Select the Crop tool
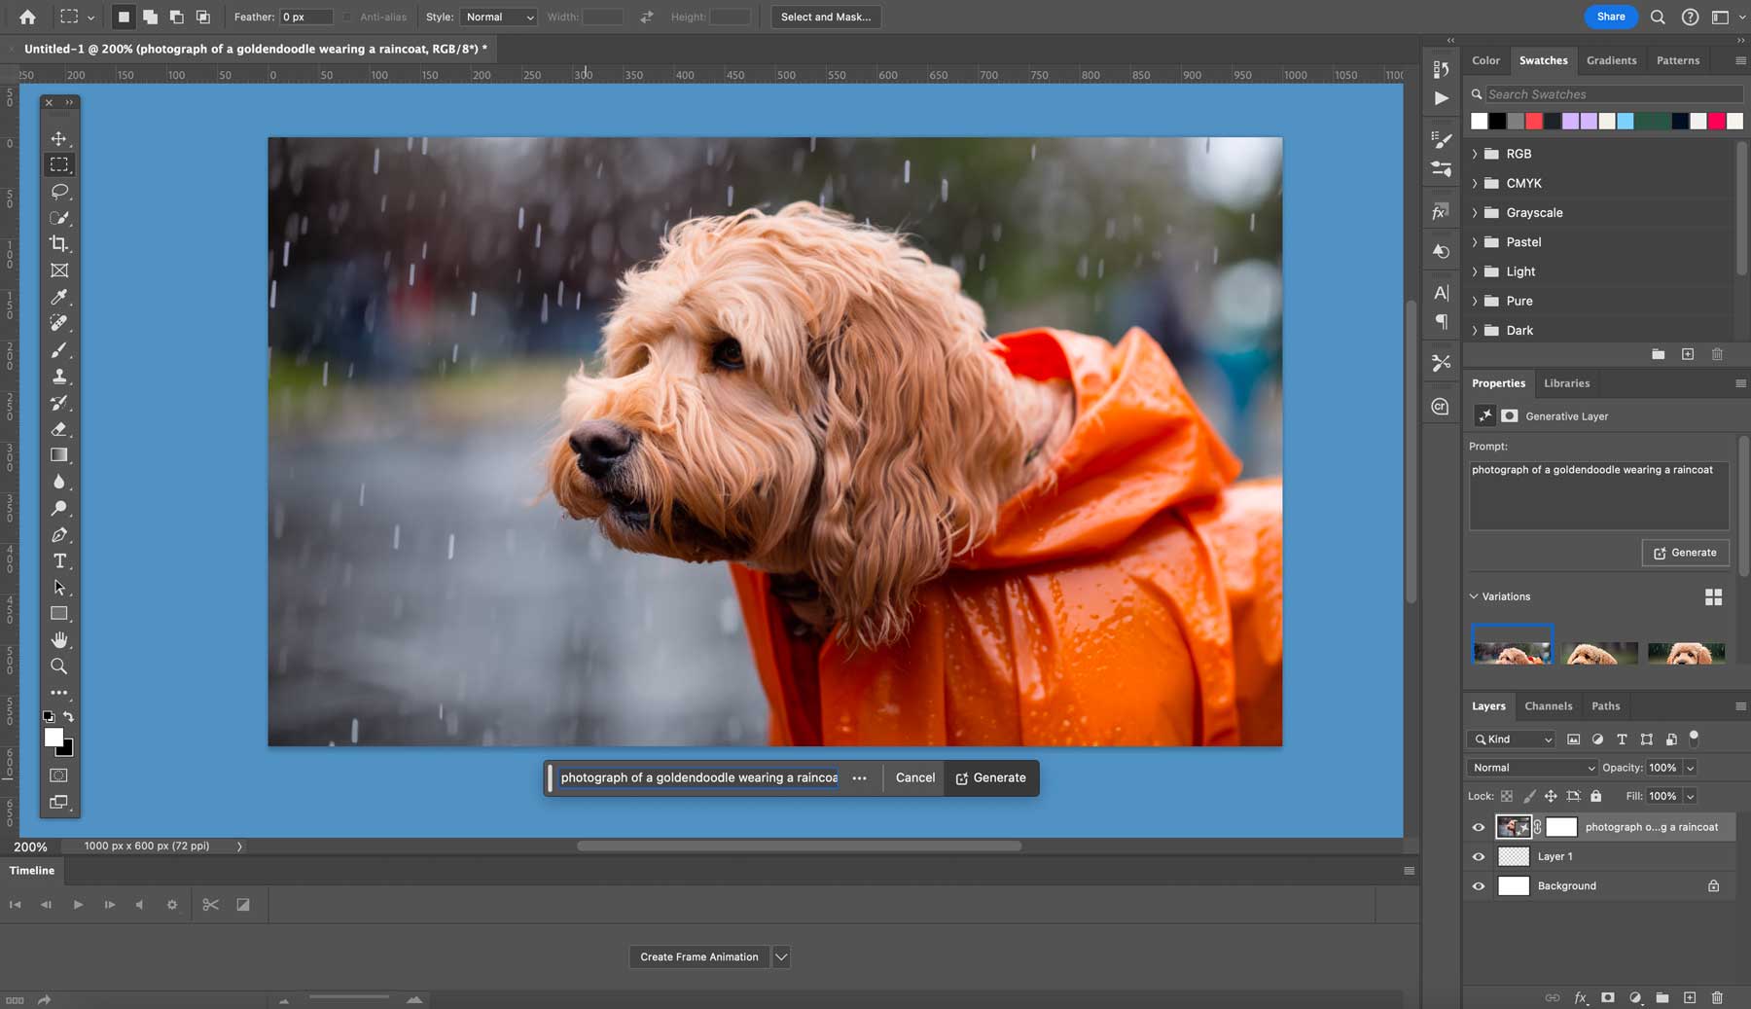This screenshot has width=1751, height=1009. click(x=59, y=244)
